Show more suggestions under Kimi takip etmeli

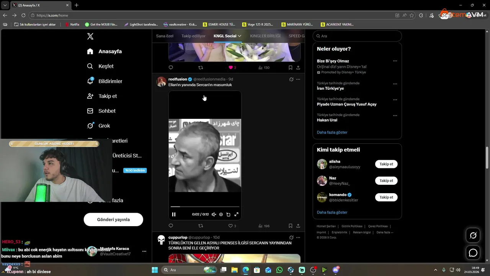(x=332, y=212)
